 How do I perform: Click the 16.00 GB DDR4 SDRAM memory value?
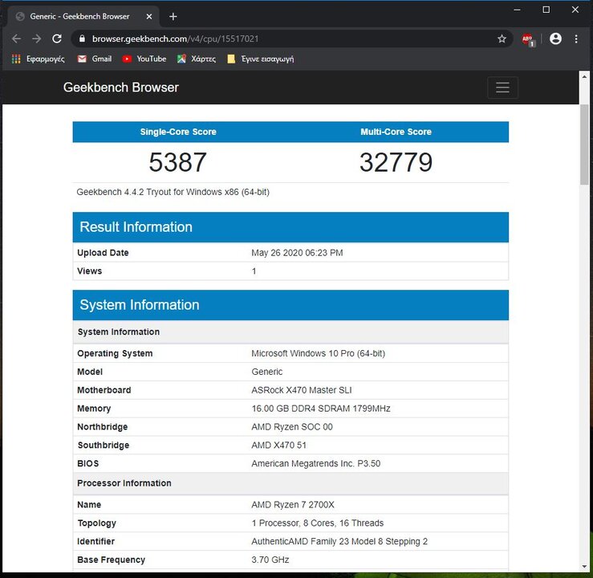321,409
